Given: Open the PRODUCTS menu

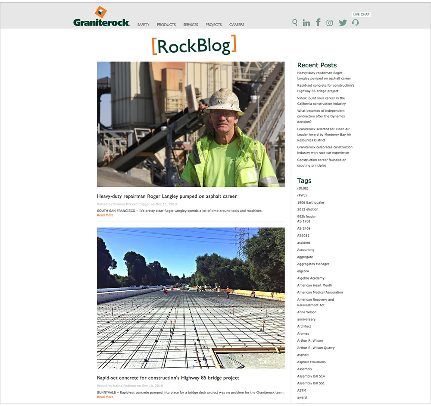Looking at the screenshot, I should [166, 25].
